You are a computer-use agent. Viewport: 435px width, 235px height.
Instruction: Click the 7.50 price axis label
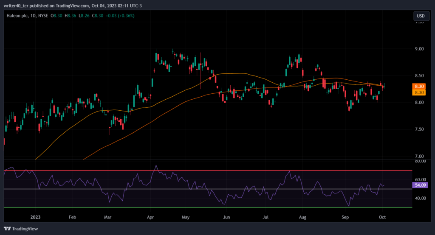[419, 129]
